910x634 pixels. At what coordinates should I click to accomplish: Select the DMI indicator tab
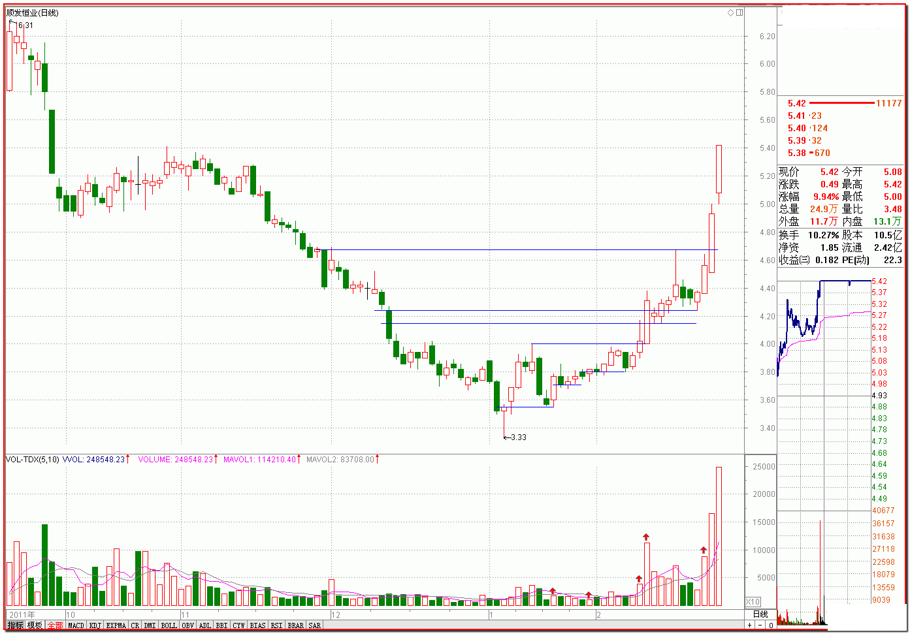tap(150, 626)
